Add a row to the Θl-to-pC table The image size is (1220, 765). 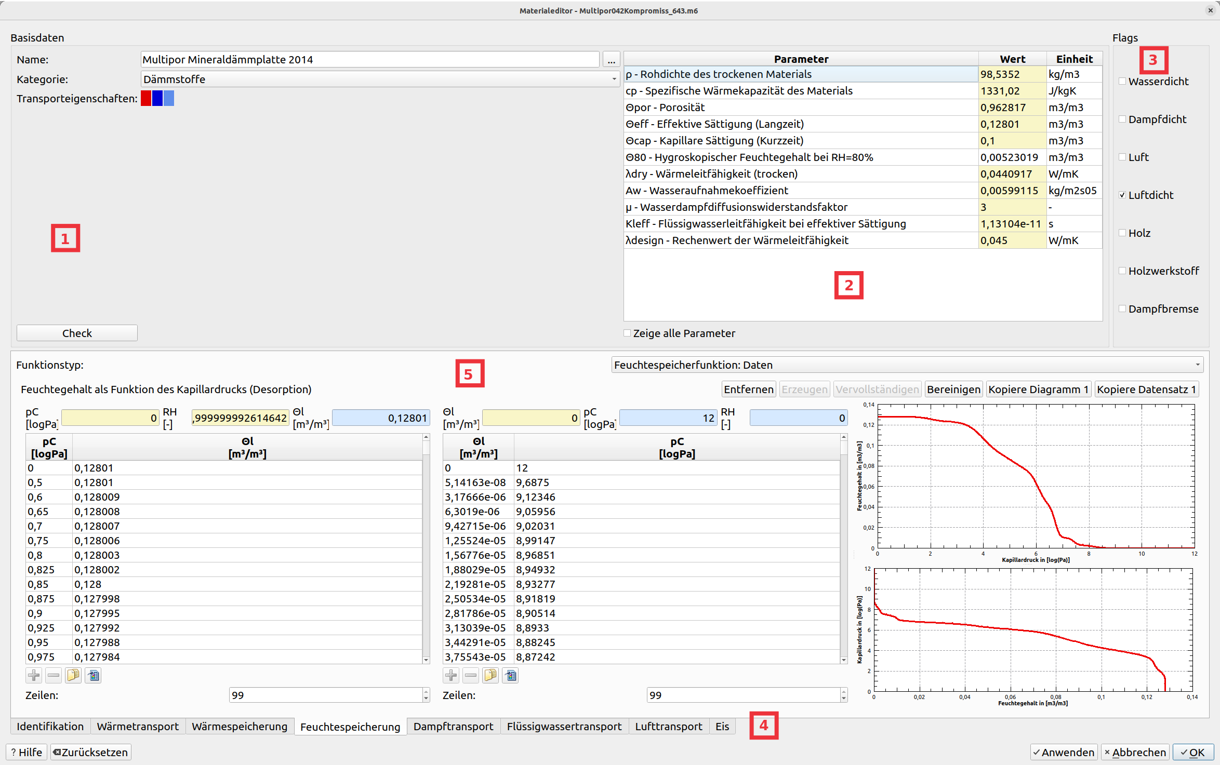tap(451, 675)
